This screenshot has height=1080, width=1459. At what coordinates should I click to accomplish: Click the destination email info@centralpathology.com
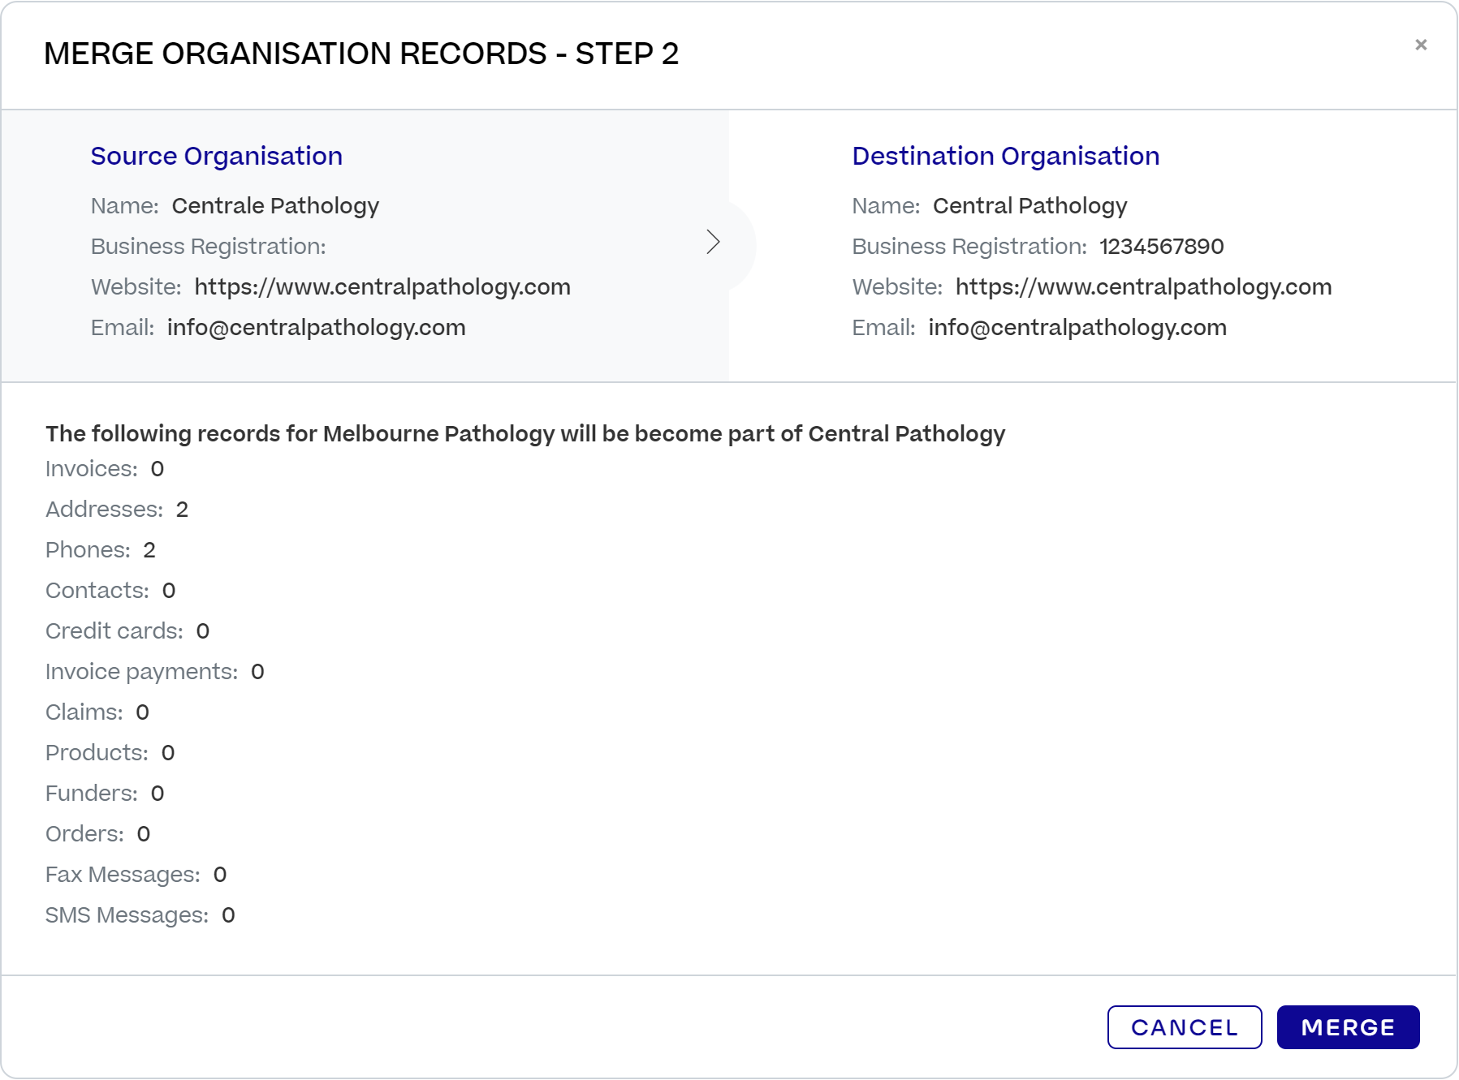tap(1077, 327)
